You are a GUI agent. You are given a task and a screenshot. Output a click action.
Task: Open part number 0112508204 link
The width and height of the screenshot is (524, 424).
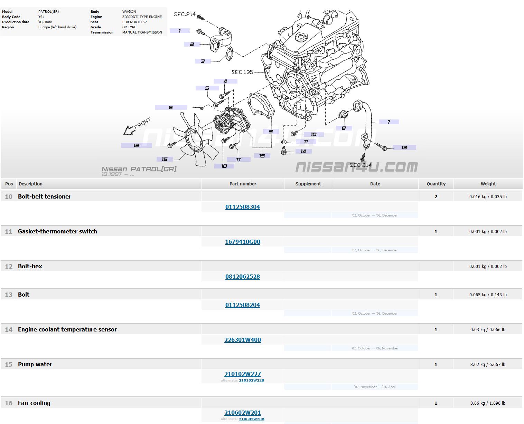pos(243,305)
